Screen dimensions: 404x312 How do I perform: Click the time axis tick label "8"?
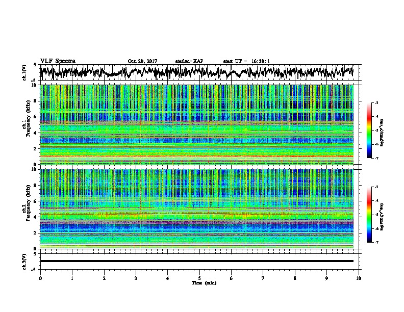tap(295, 278)
